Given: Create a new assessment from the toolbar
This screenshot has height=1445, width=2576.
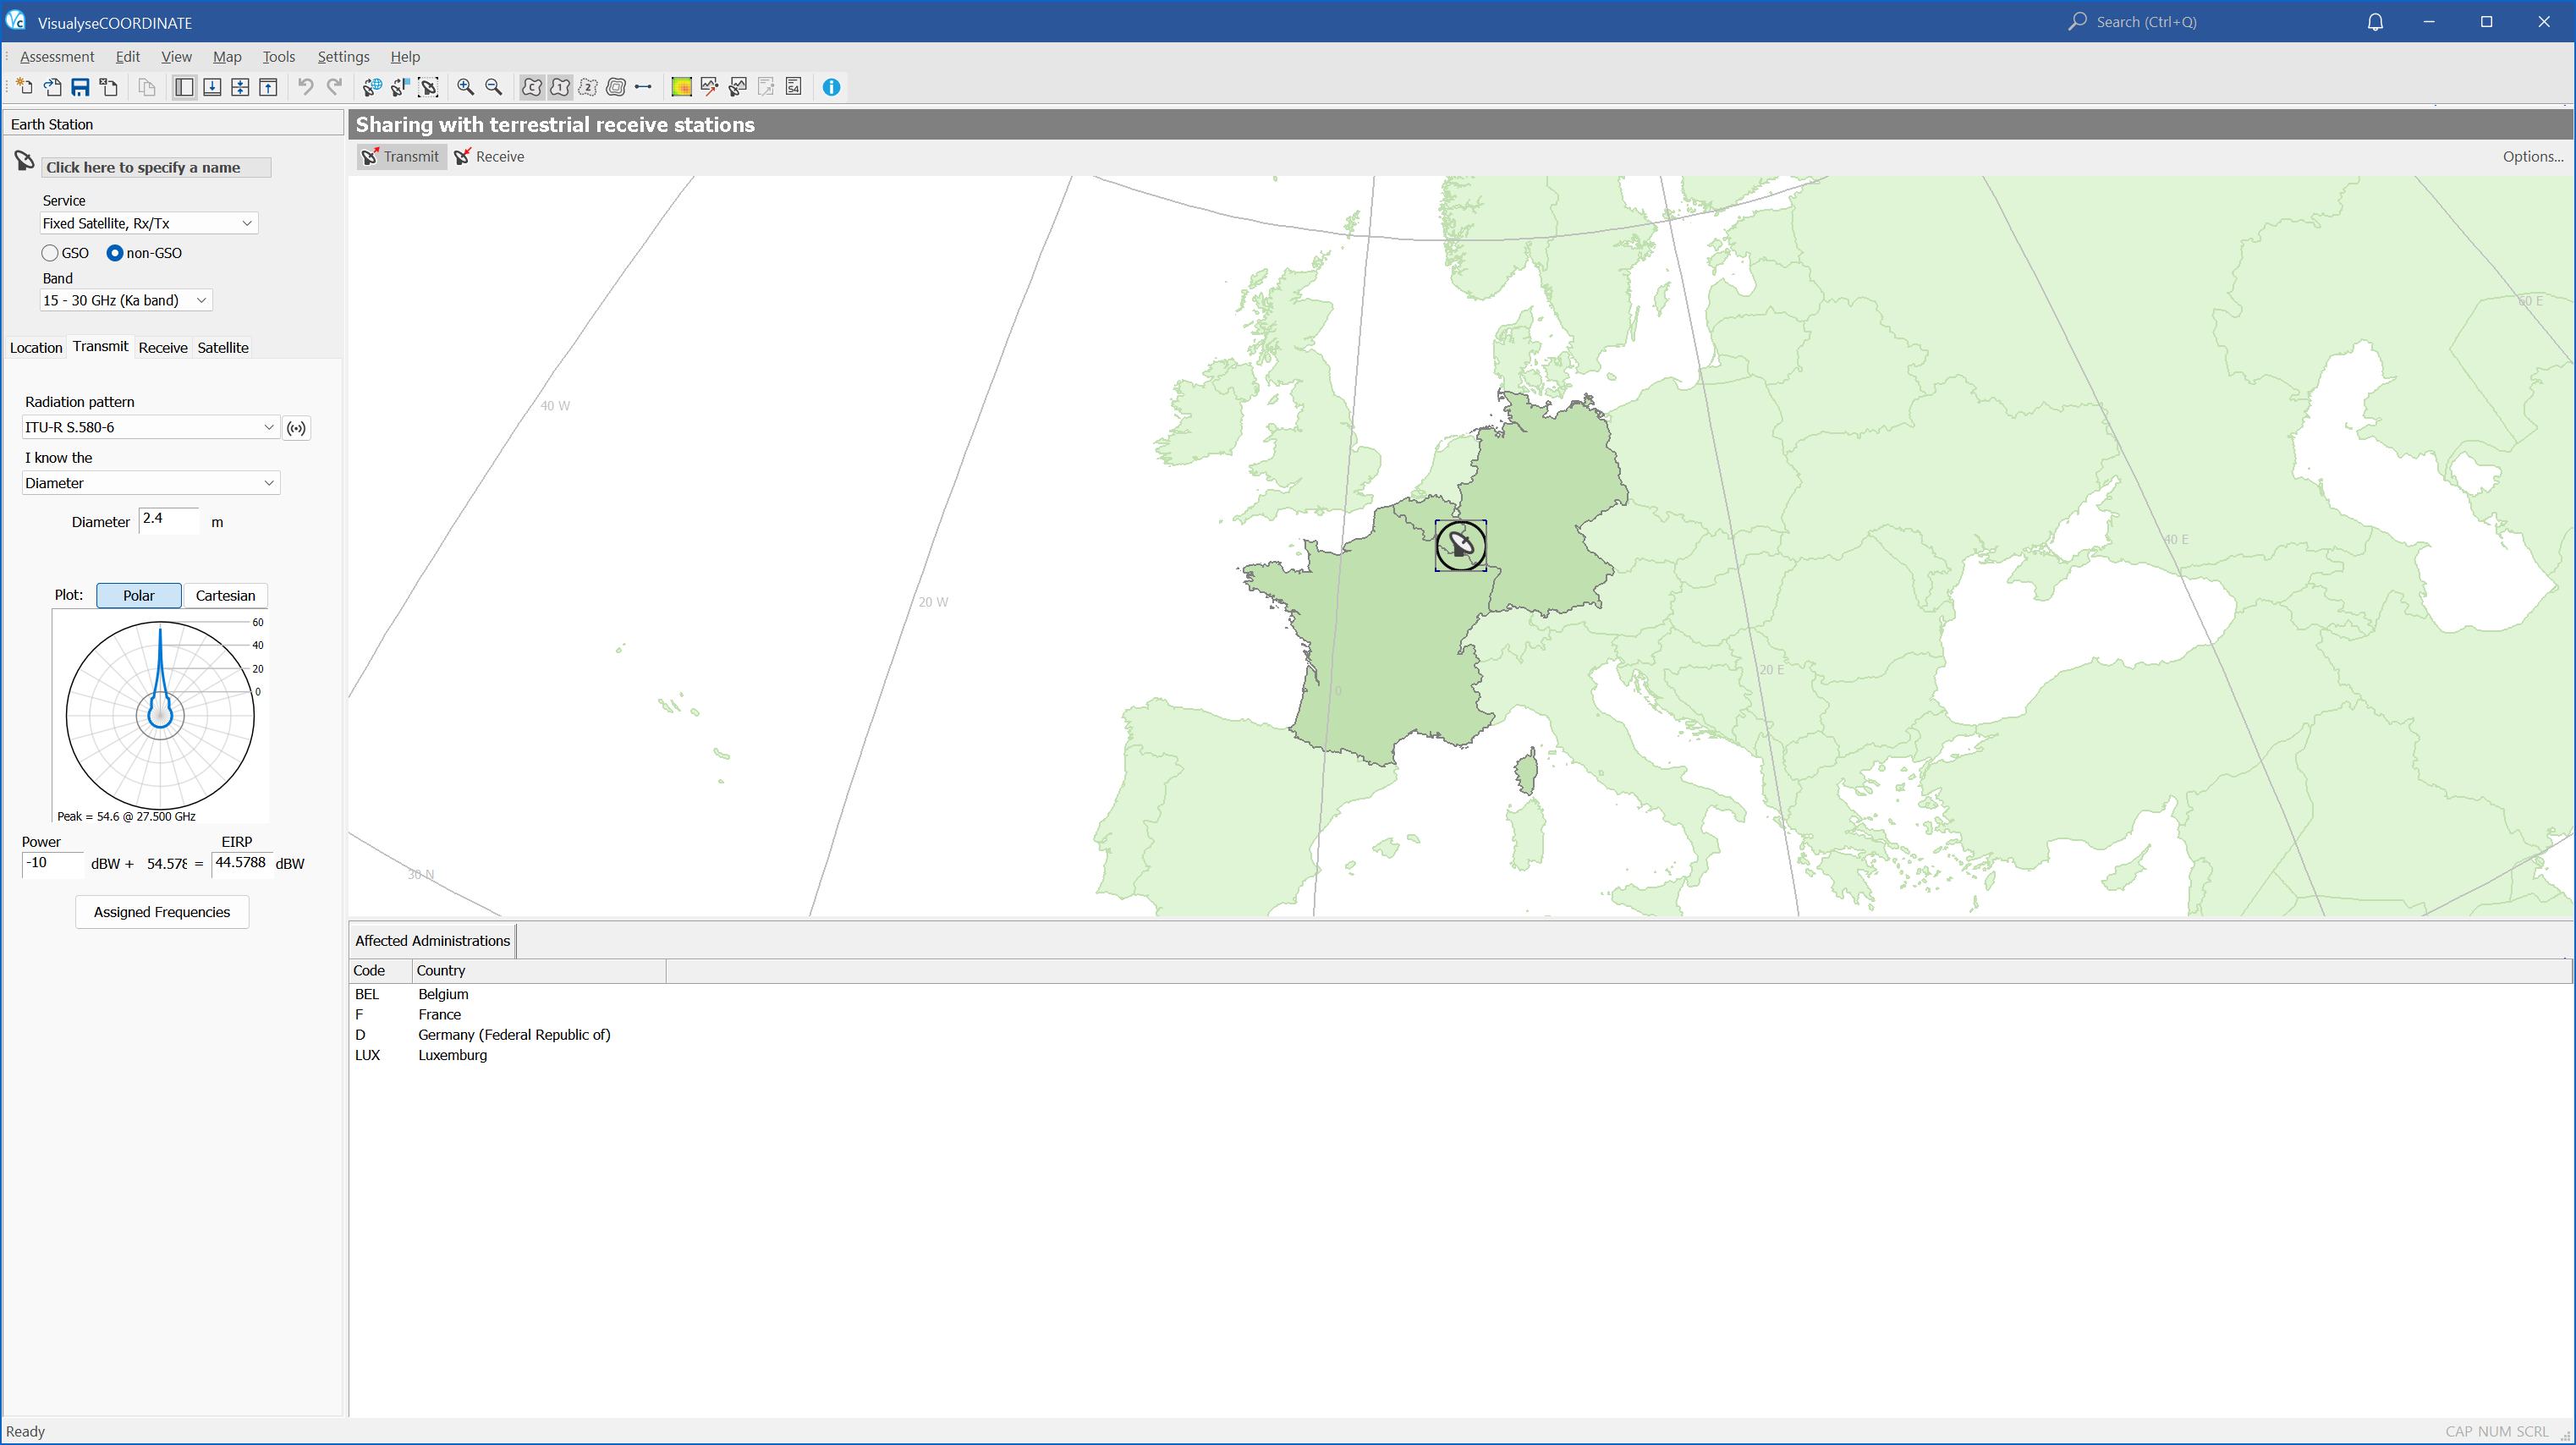Looking at the screenshot, I should 24,87.
